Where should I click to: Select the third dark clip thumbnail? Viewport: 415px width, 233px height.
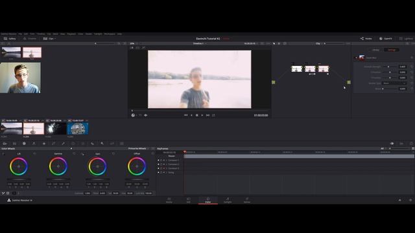pyautogui.click(x=56, y=129)
